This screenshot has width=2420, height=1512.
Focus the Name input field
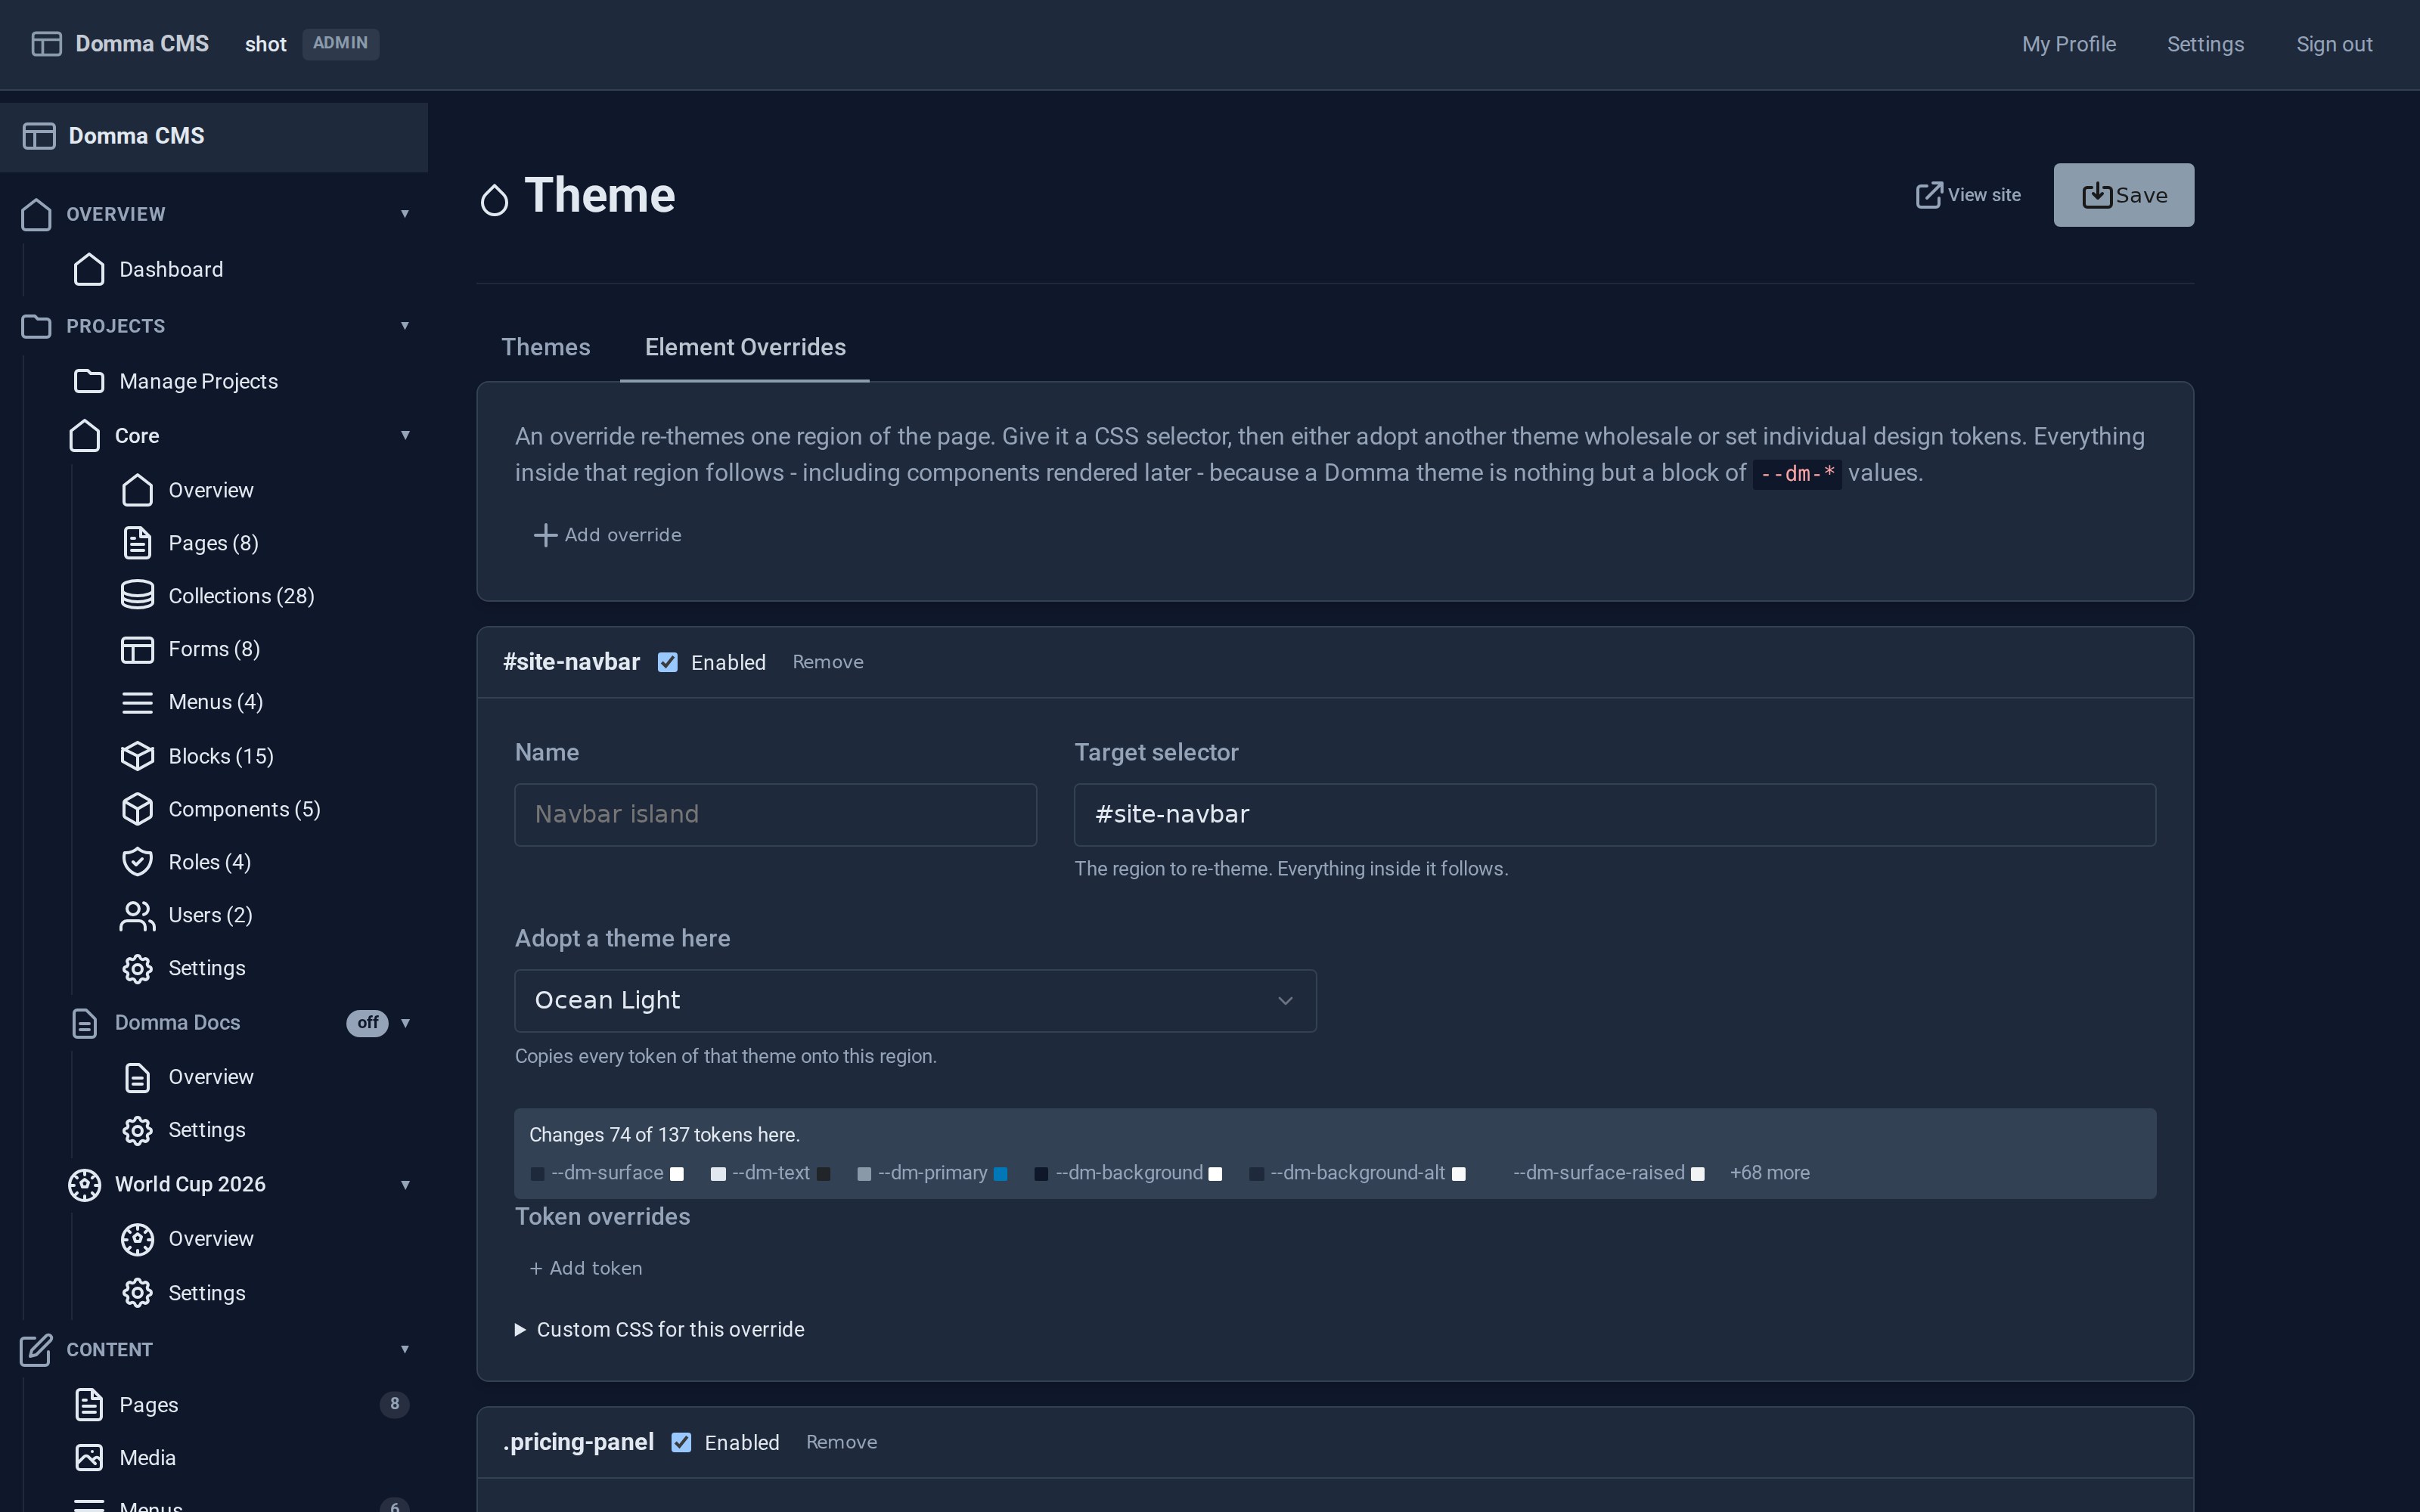click(775, 814)
